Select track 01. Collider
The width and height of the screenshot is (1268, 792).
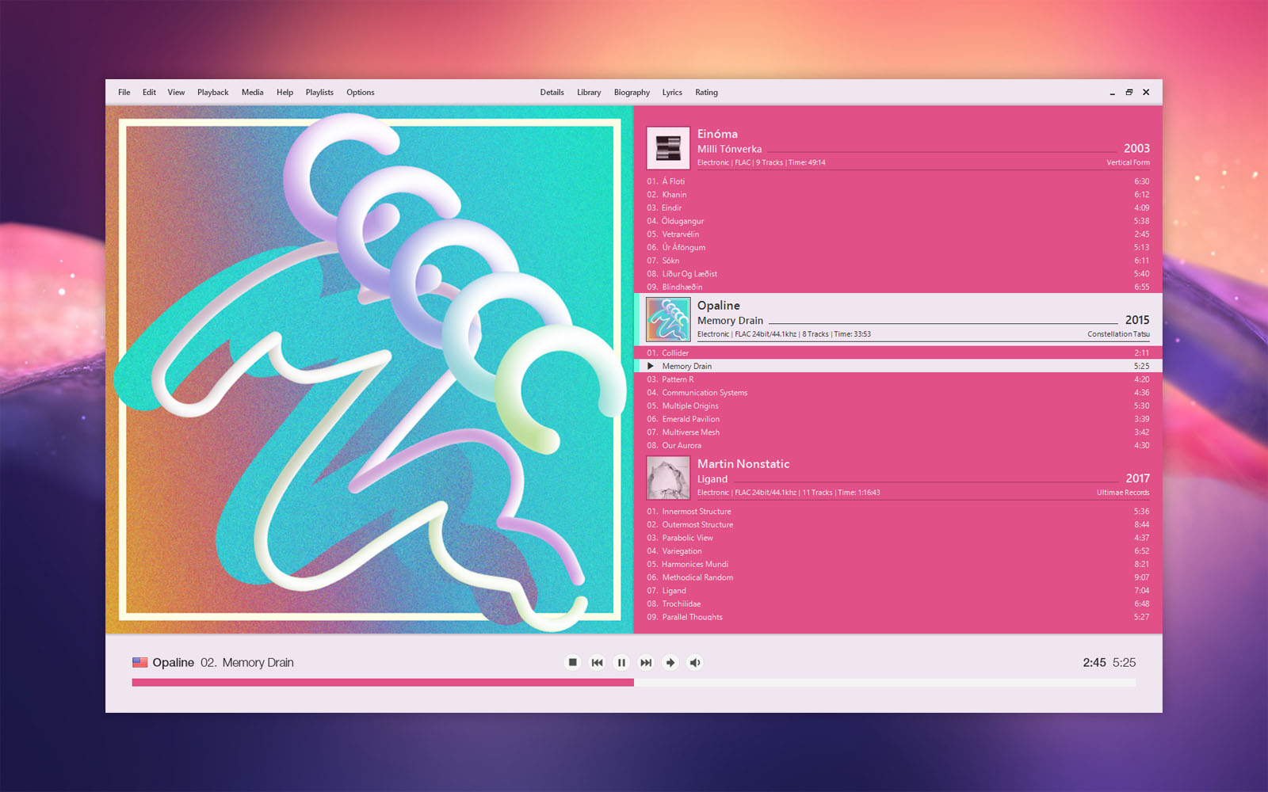898,353
